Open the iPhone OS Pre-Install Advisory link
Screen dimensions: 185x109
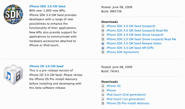(128, 103)
